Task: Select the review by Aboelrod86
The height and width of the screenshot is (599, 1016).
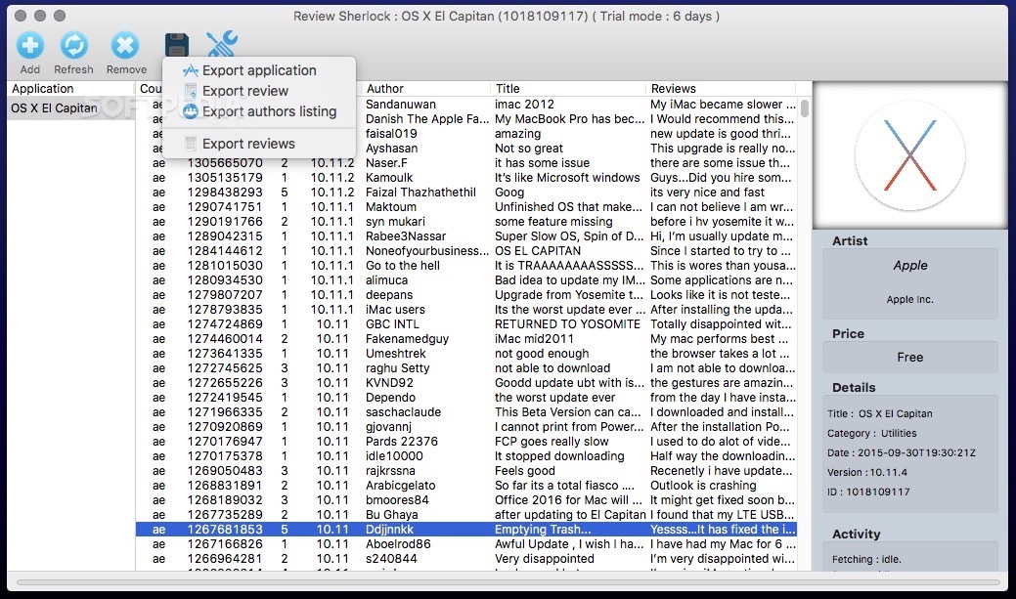Action: click(398, 544)
